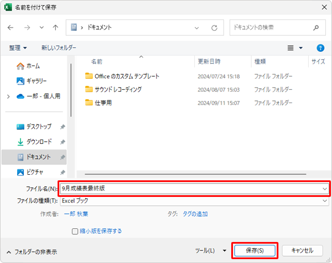Go back with the left arrow

click(11, 28)
